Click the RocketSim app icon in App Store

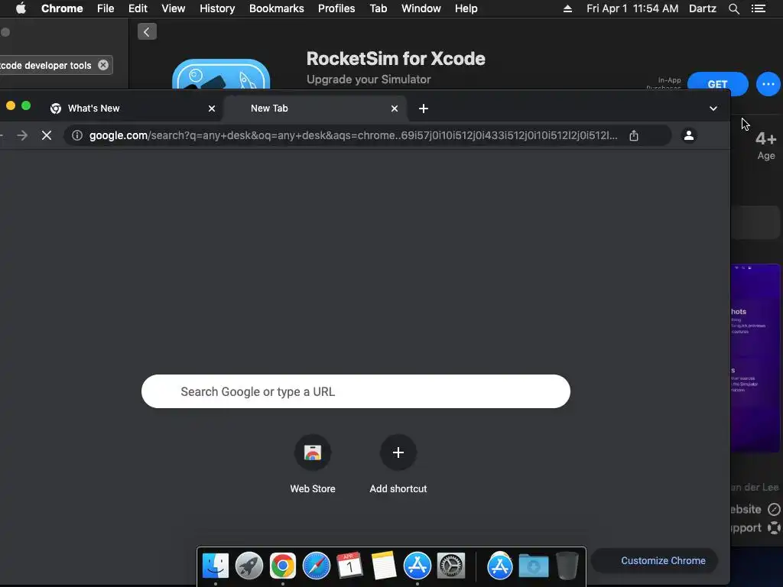221,74
